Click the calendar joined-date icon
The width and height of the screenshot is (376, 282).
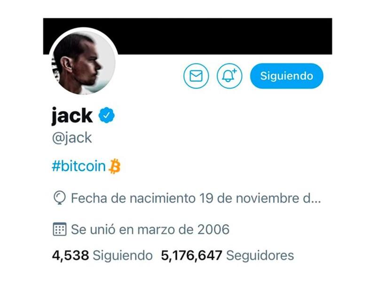pyautogui.click(x=60, y=229)
